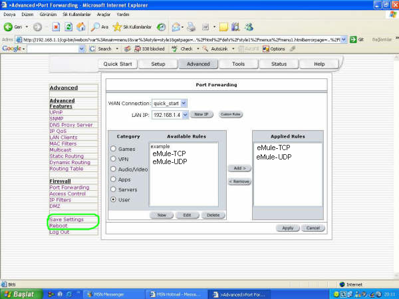Open the Görünüm menu
399x299 pixels.
(48, 15)
